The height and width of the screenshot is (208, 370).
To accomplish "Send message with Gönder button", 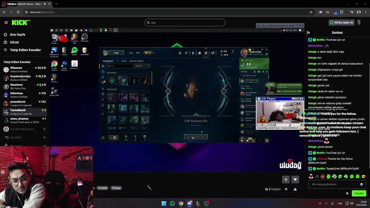I will [359, 194].
